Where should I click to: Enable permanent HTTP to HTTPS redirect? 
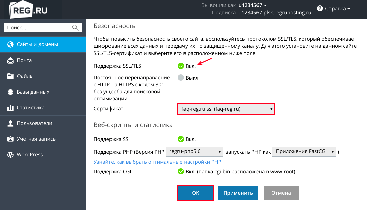click(181, 77)
